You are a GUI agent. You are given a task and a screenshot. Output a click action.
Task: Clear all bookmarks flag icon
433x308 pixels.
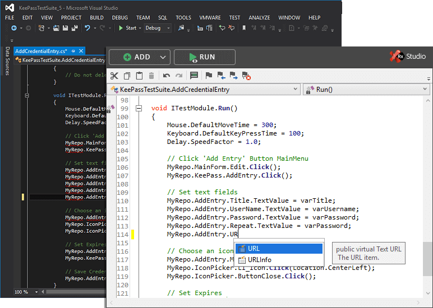[x=246, y=76]
